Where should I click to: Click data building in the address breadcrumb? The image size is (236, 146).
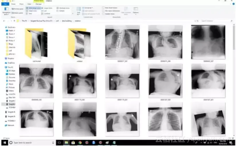[x=67, y=21]
